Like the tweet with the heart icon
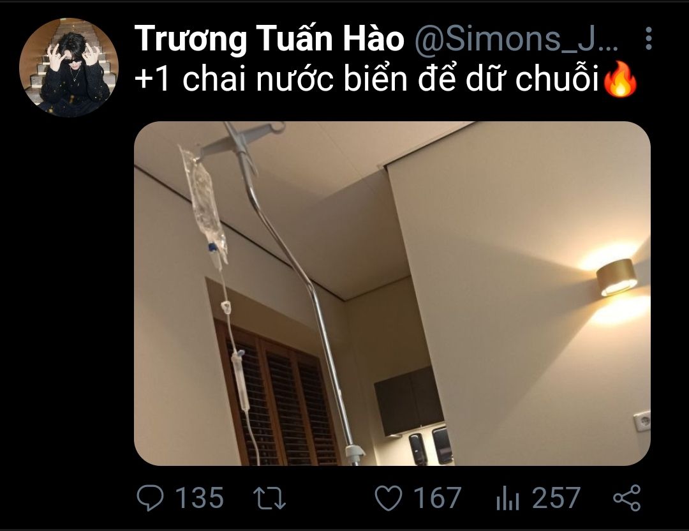689x531 pixels. pyautogui.click(x=389, y=498)
